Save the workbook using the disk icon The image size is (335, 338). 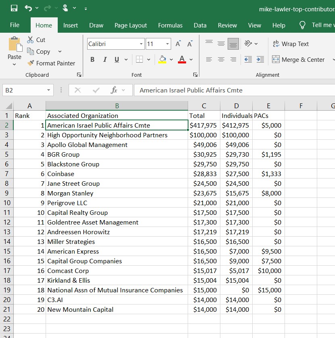[14, 8]
